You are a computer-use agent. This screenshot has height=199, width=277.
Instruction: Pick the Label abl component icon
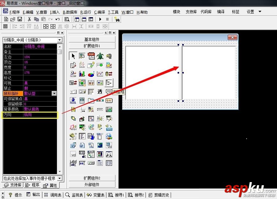coord(73,163)
